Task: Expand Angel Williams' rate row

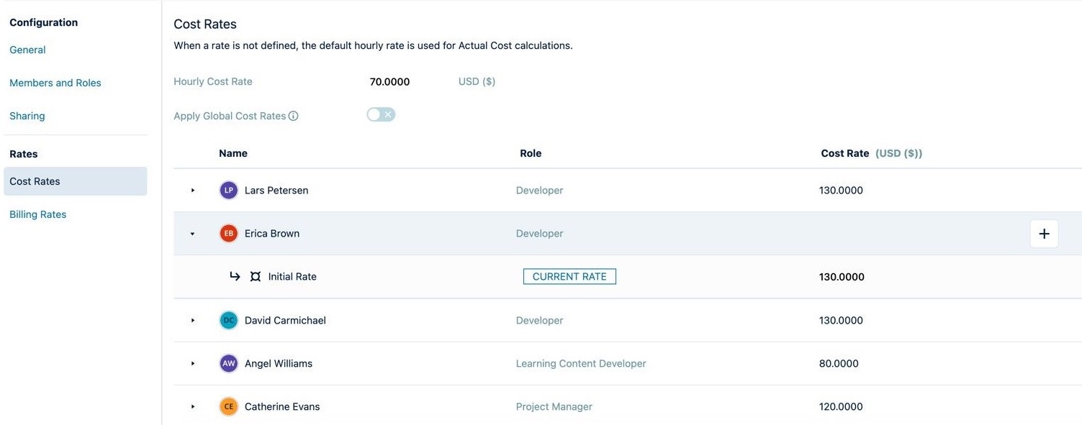Action: point(193,363)
